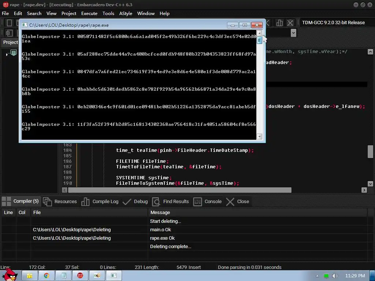Open the Window menu
The image size is (375, 281).
(x=146, y=14)
